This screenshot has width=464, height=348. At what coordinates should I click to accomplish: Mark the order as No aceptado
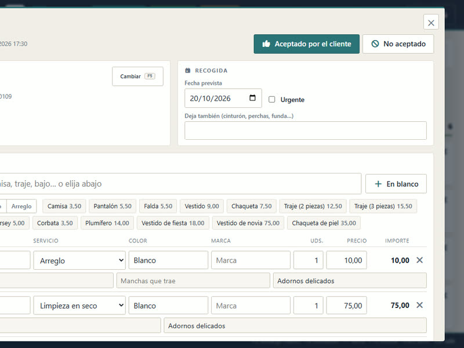tap(398, 44)
